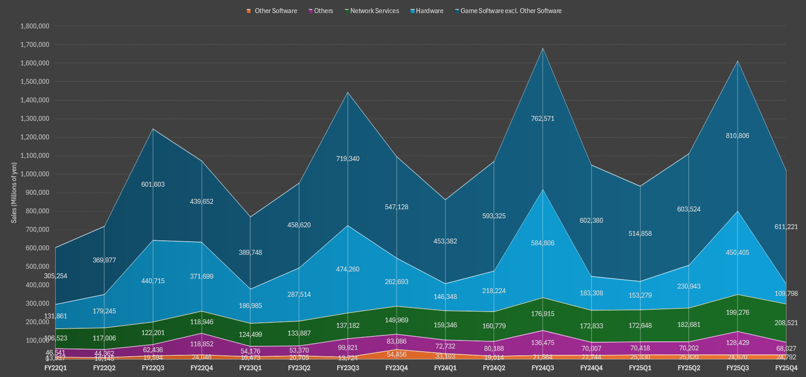Viewport: 806px width, 377px height.
Task: Click the 1,500,000 value axis label
Action: pos(35,82)
